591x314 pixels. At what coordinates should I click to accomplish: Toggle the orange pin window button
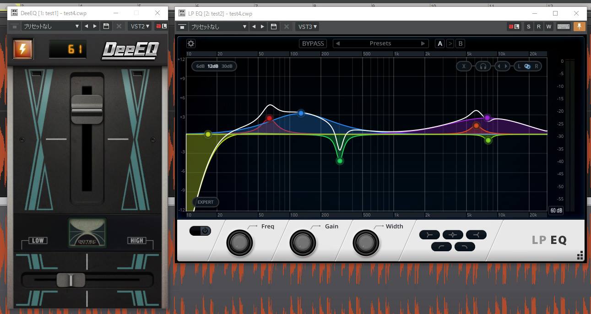tap(580, 27)
